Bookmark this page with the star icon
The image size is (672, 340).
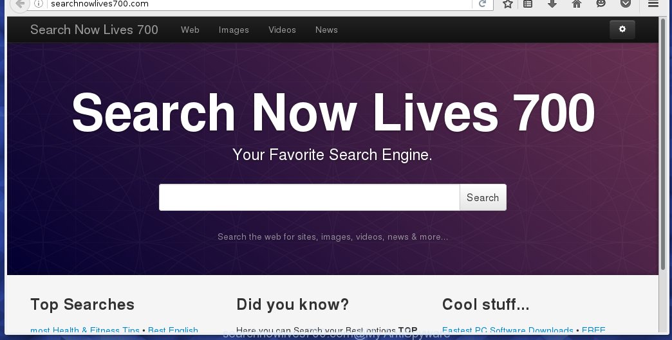pos(507,4)
